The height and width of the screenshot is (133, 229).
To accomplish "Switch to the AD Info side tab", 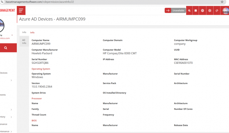I will [x=24, y=42].
